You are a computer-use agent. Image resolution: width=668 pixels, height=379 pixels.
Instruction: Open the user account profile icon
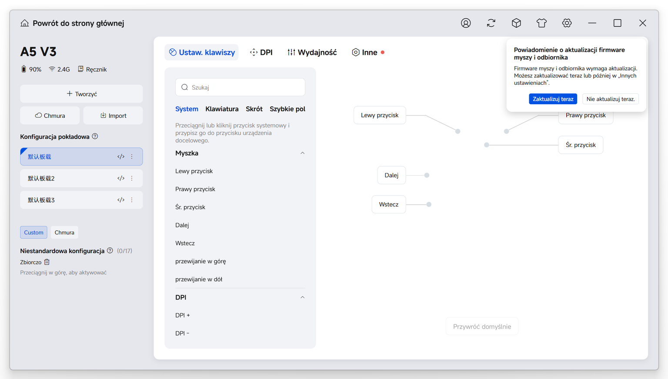(466, 23)
